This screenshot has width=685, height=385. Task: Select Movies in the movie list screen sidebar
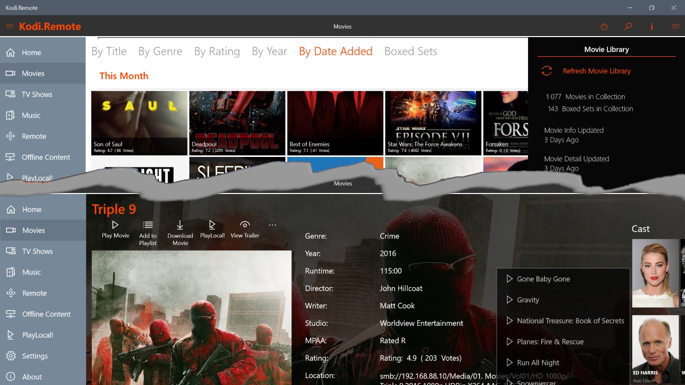click(x=43, y=74)
